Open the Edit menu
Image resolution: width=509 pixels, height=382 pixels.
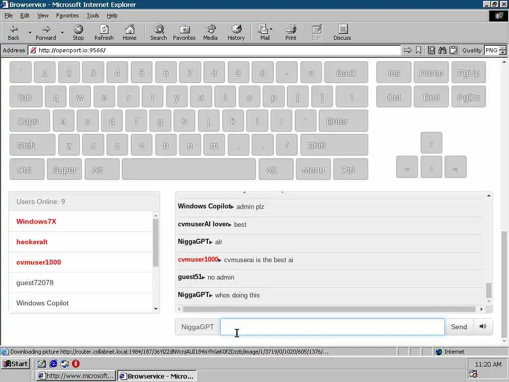tap(25, 15)
